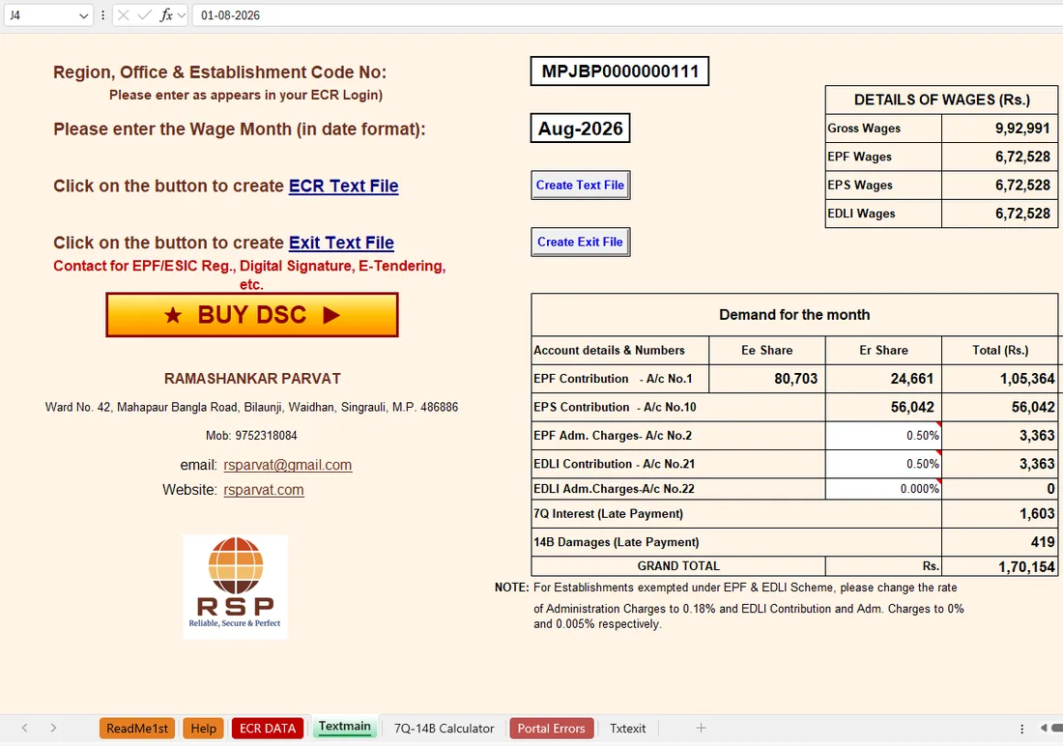Click the BUY DSC banner button
This screenshot has width=1063, height=746.
click(252, 315)
